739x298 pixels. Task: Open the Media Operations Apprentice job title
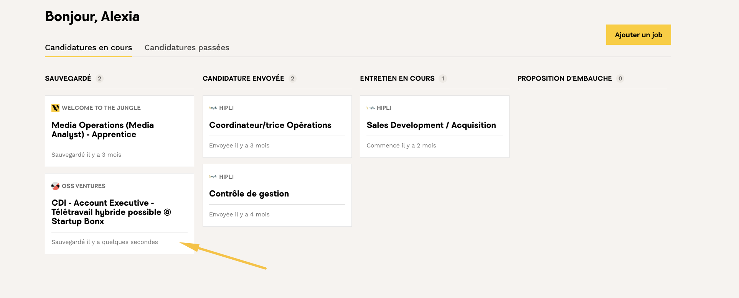[102, 130]
